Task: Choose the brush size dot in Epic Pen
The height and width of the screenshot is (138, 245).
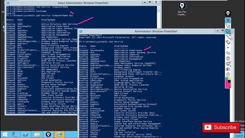Action: [228, 48]
